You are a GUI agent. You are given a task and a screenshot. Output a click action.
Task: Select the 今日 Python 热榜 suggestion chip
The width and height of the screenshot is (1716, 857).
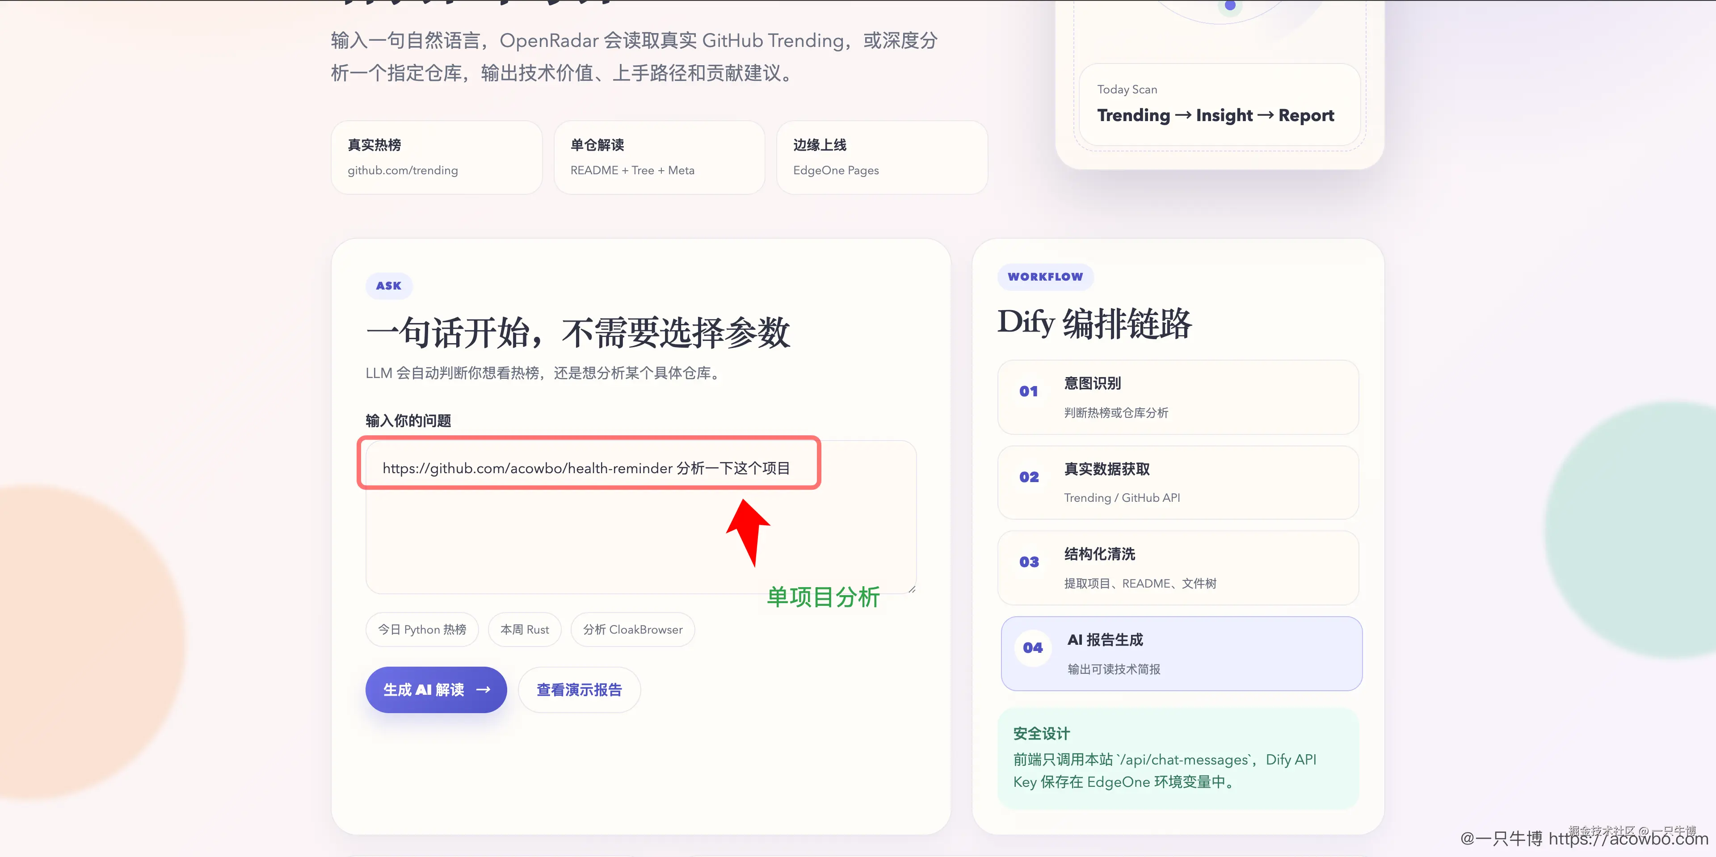(x=422, y=629)
